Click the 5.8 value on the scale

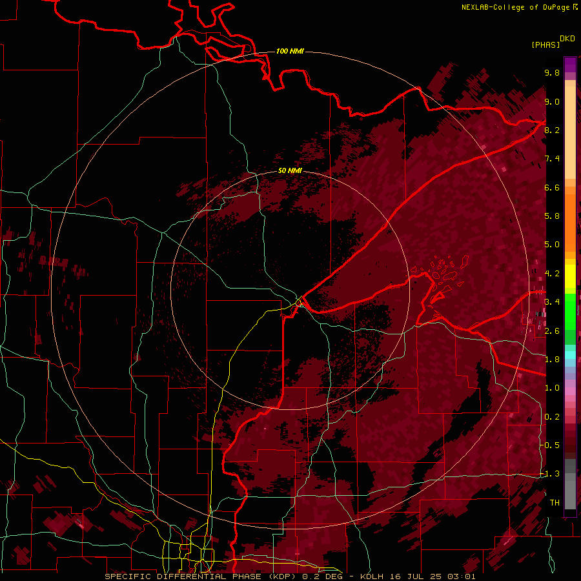click(552, 216)
